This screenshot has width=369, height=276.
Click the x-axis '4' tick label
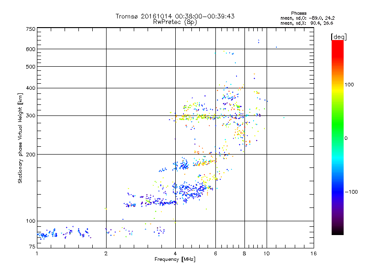pyautogui.click(x=175, y=253)
